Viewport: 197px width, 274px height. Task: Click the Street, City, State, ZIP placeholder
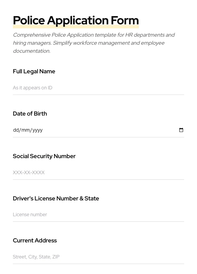(x=36, y=257)
